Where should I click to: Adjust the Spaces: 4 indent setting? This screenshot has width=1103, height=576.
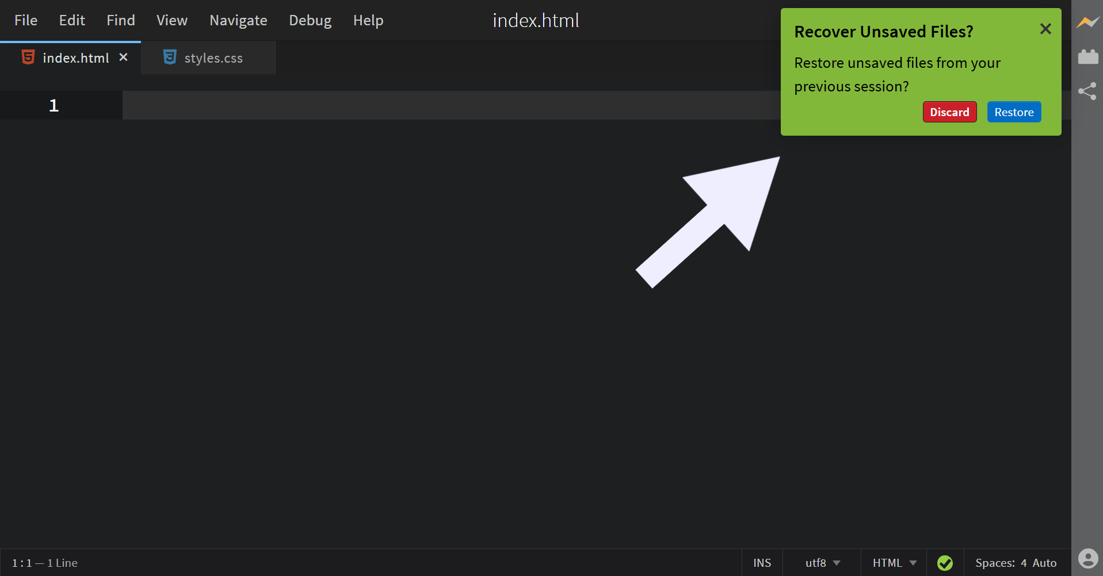tap(1004, 562)
